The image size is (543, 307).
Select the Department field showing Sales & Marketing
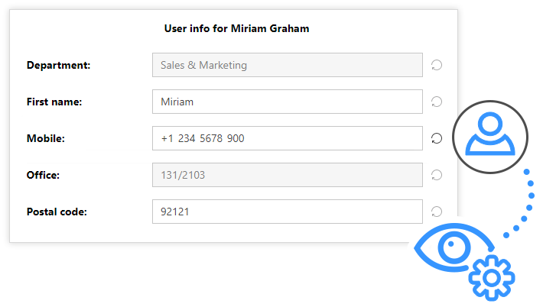288,65
